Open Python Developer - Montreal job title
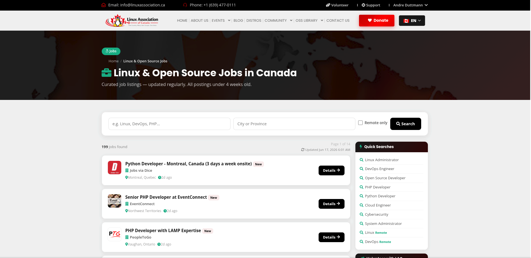Screen dimensions: 531x258 pyautogui.click(x=188, y=164)
